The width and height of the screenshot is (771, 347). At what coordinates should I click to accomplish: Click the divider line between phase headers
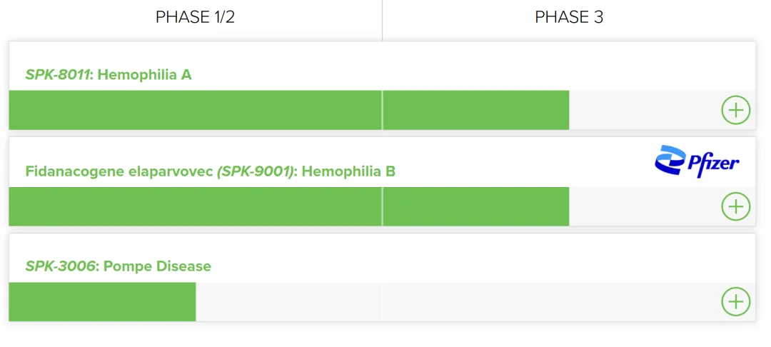coord(382,19)
